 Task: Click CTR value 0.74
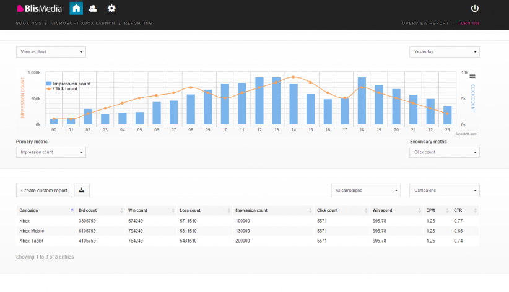coord(458,241)
